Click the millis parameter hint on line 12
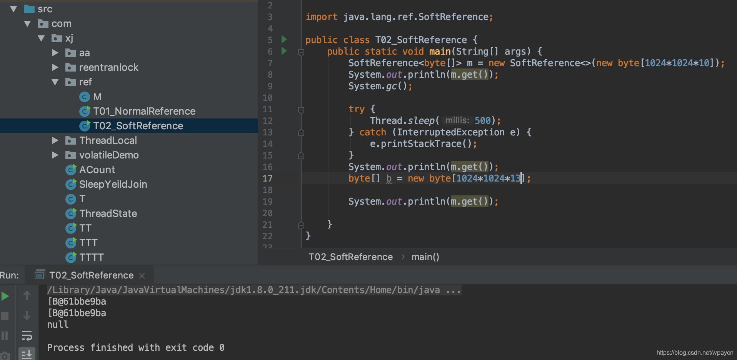The image size is (737, 360). 457,120
